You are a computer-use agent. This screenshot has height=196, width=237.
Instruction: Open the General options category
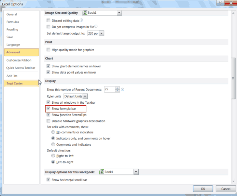click(22, 14)
